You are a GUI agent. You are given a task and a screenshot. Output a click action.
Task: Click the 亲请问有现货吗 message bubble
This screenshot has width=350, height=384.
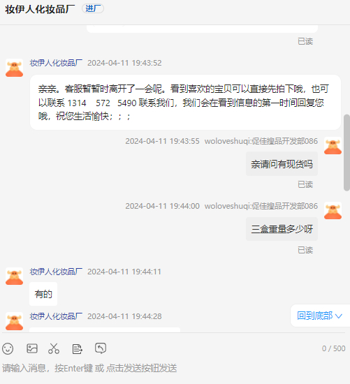click(282, 164)
